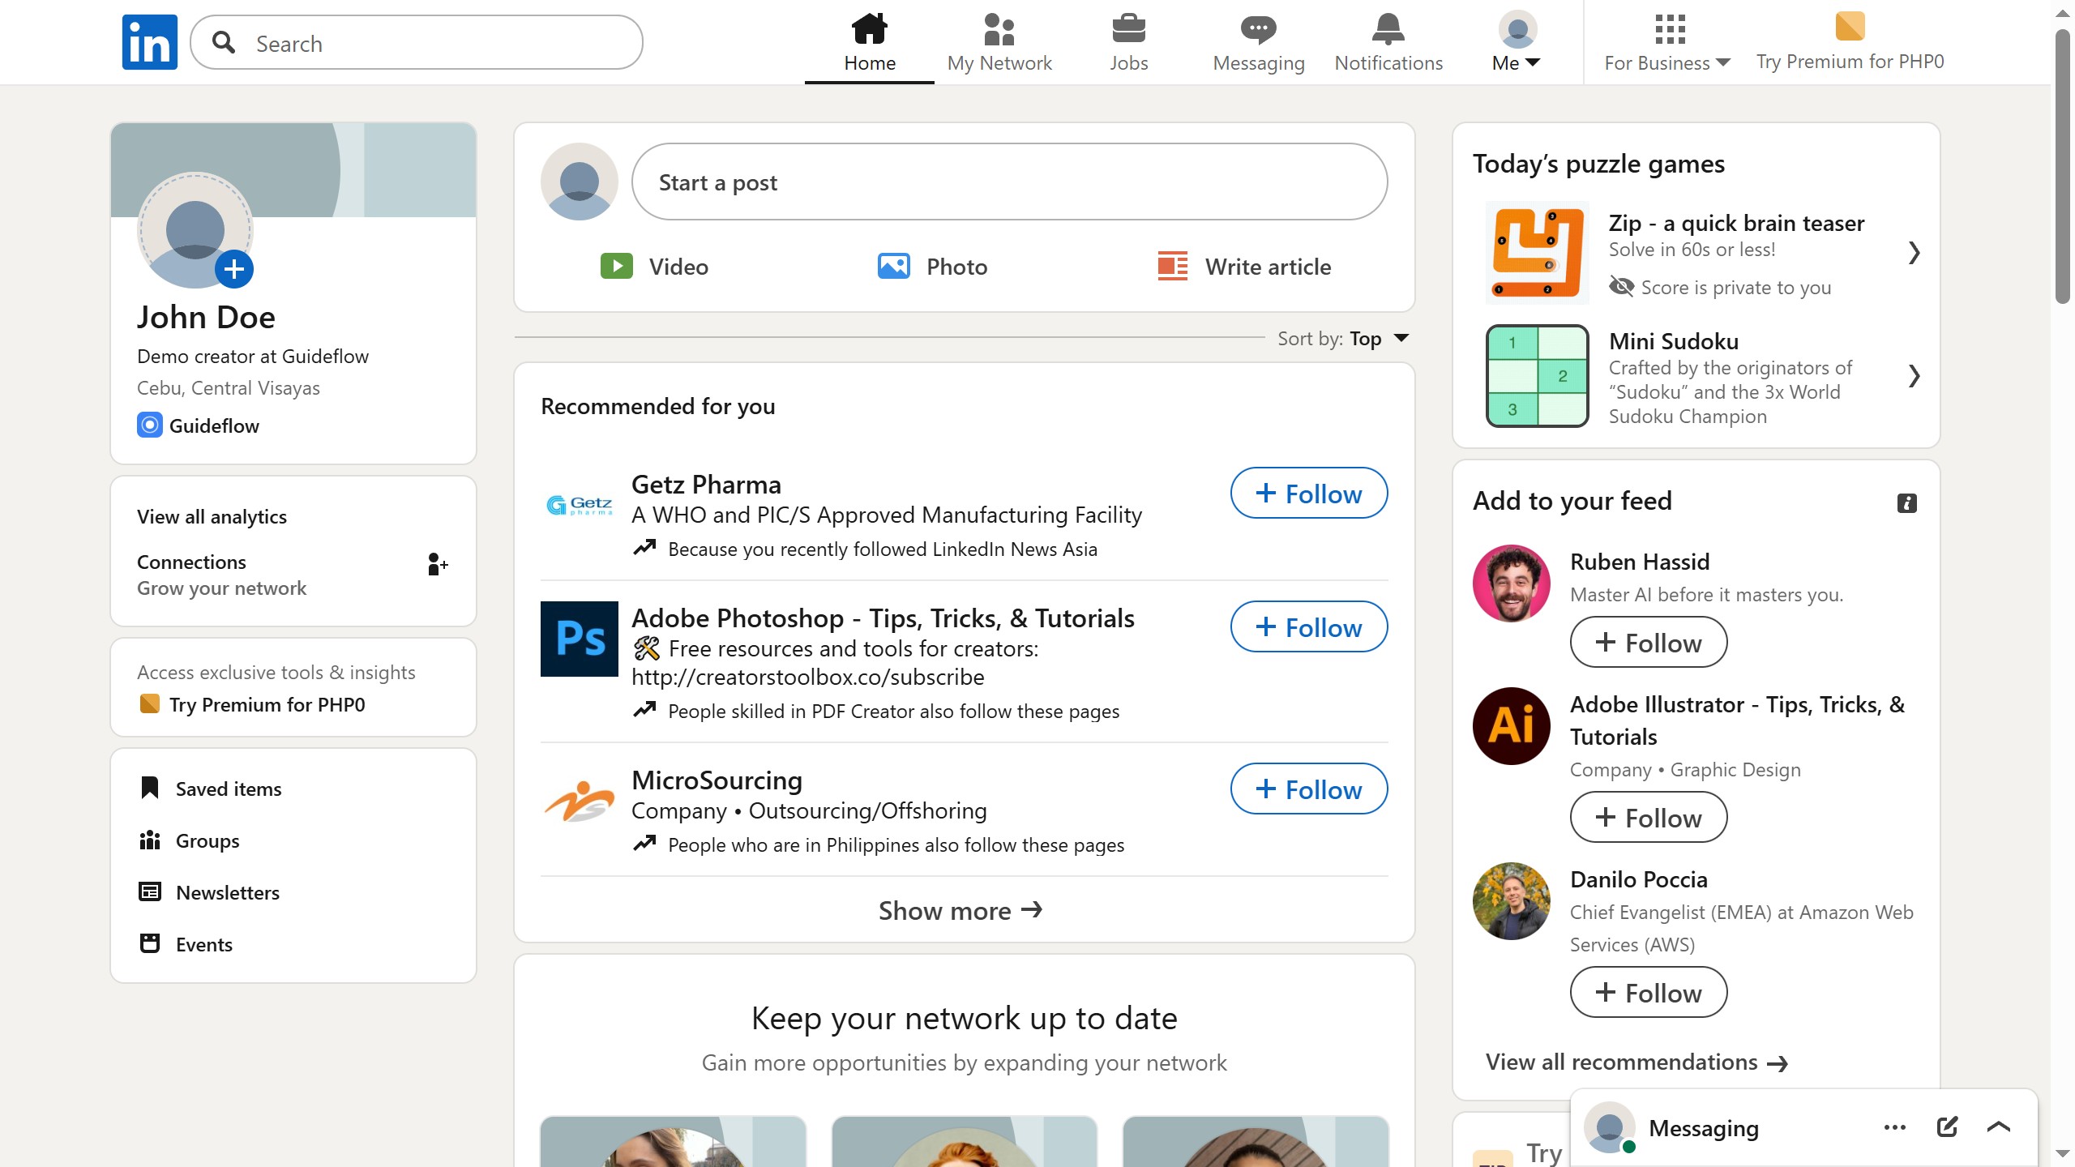Click the scrollbar down arrow

2063,1153
